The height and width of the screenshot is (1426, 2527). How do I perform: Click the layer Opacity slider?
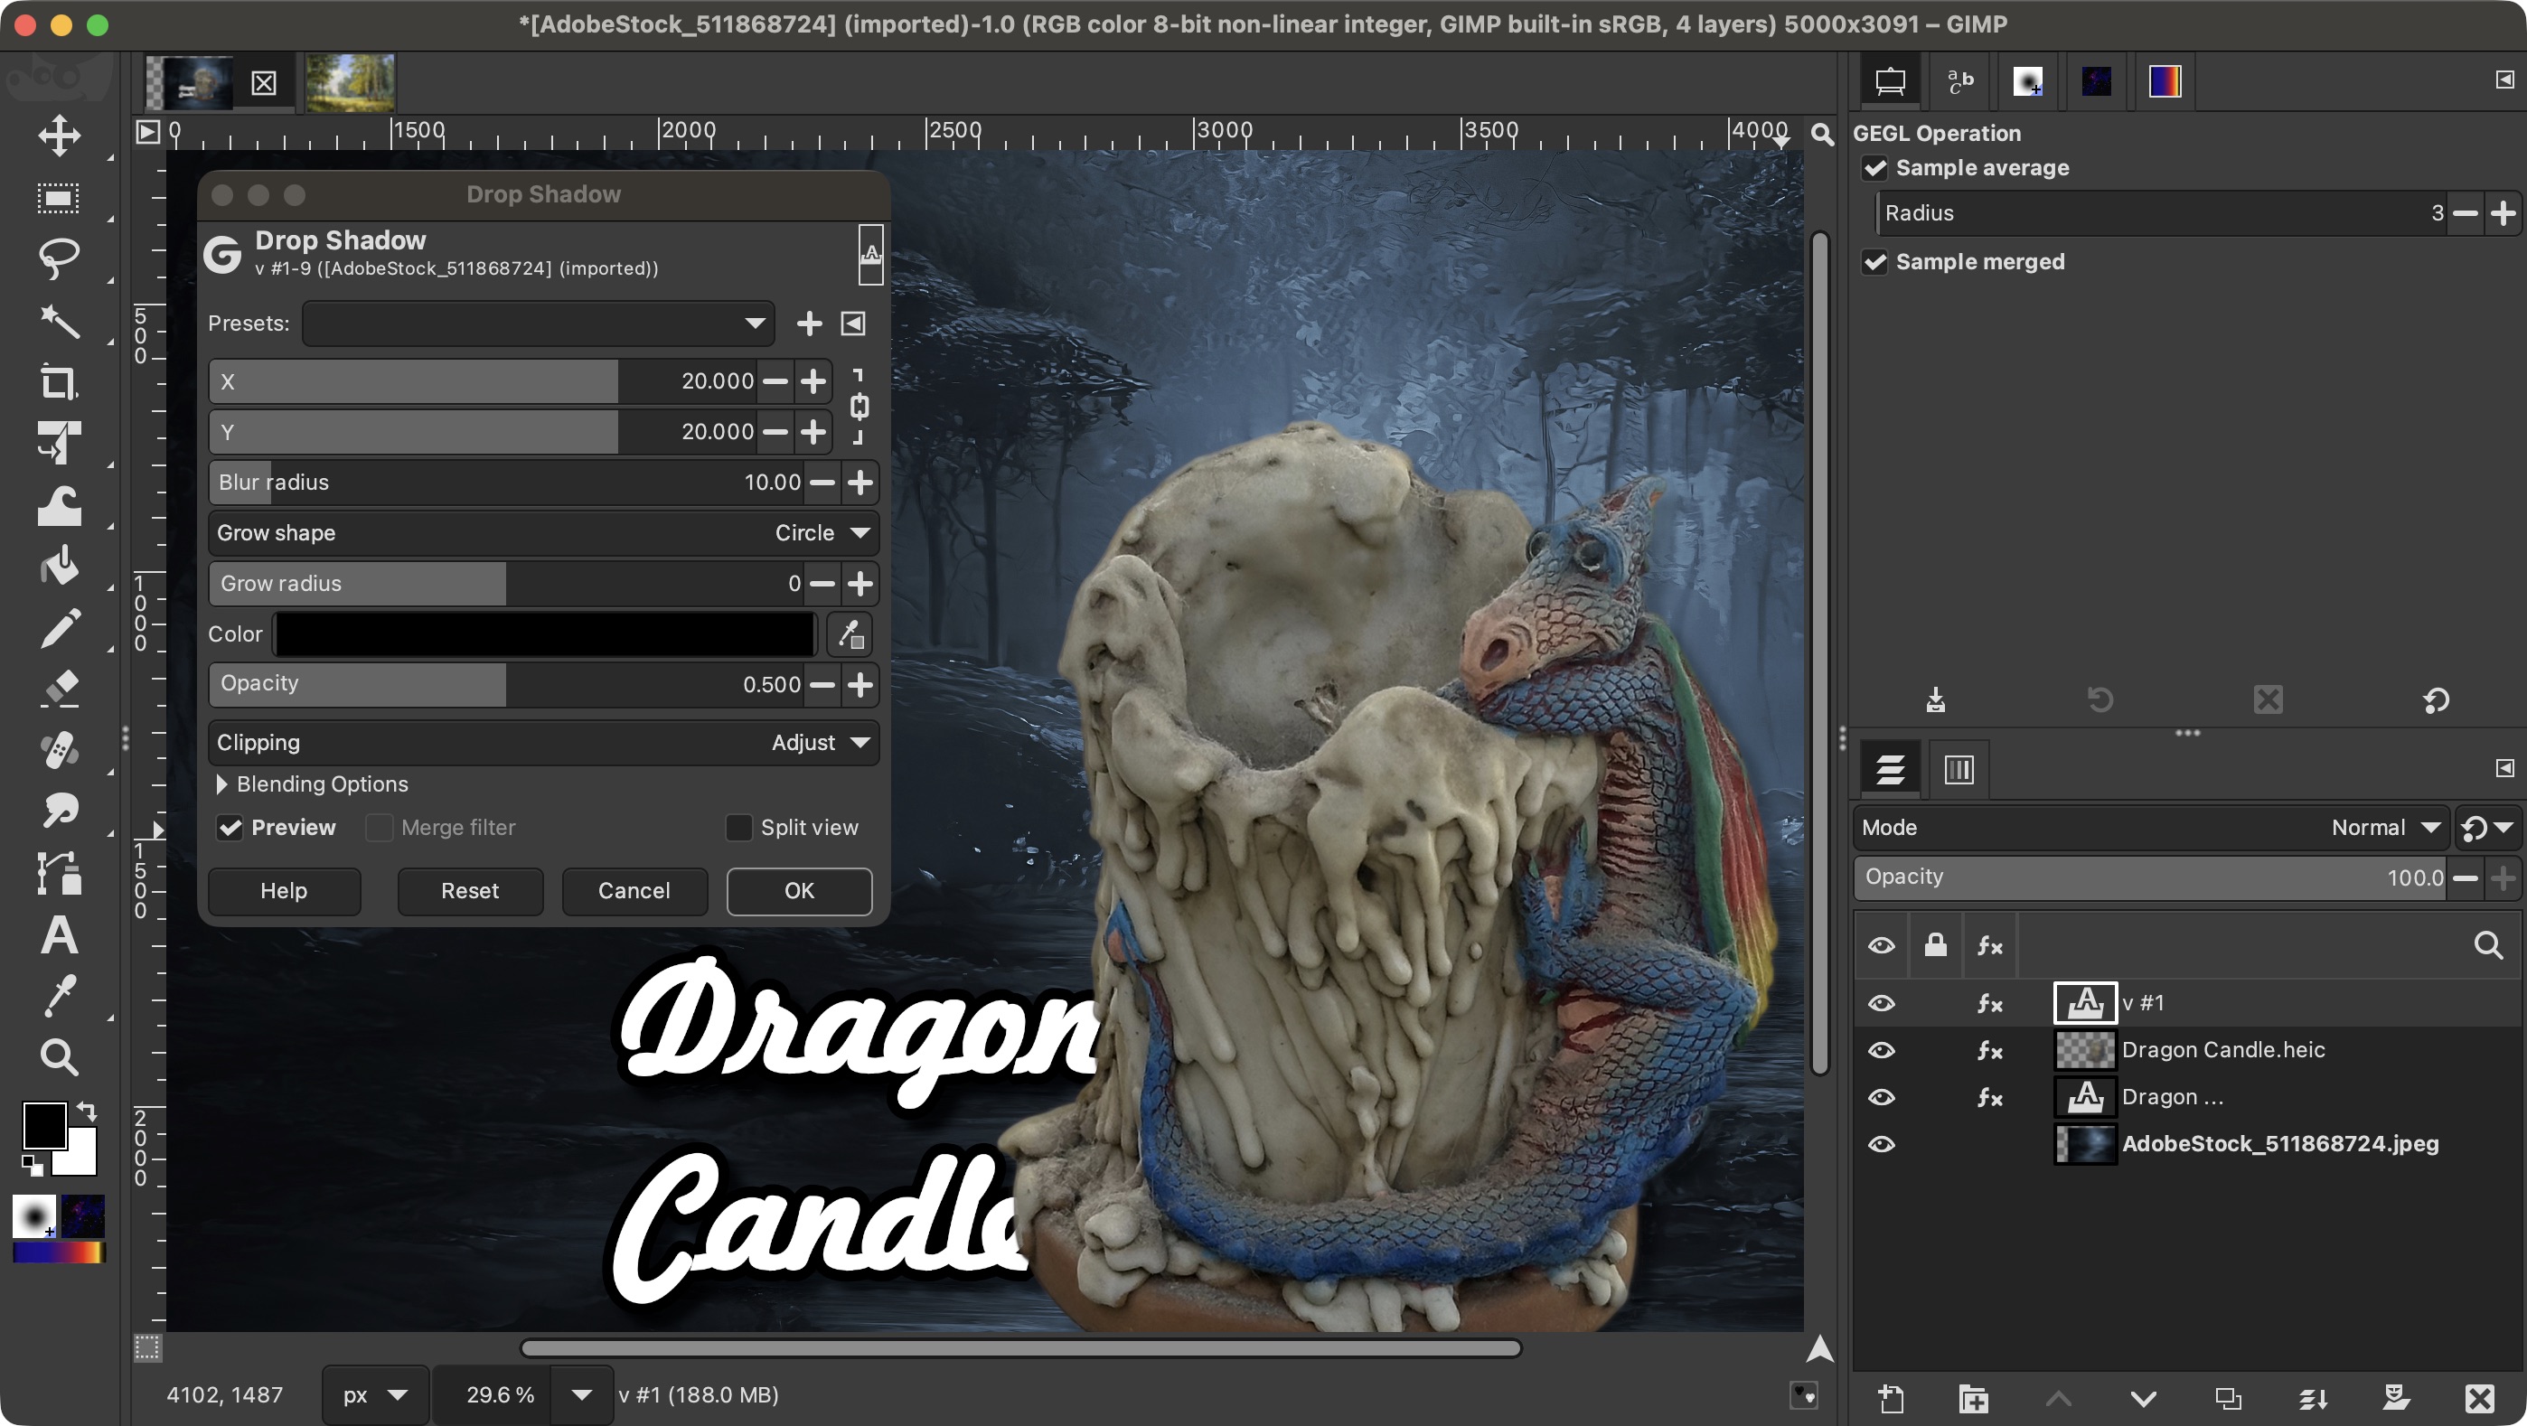tap(2149, 877)
